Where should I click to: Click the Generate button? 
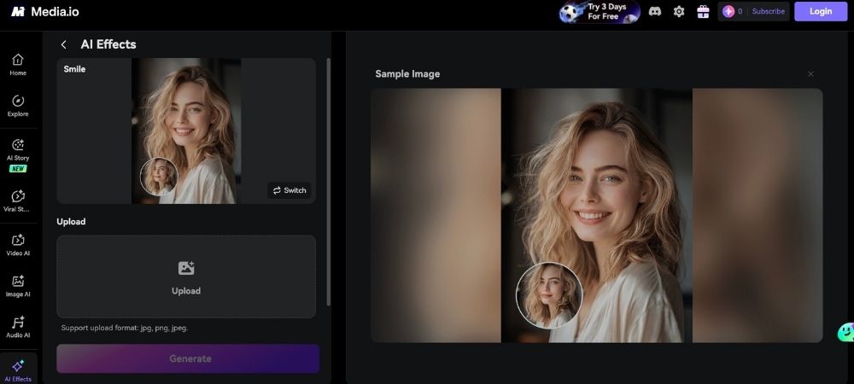(x=188, y=358)
